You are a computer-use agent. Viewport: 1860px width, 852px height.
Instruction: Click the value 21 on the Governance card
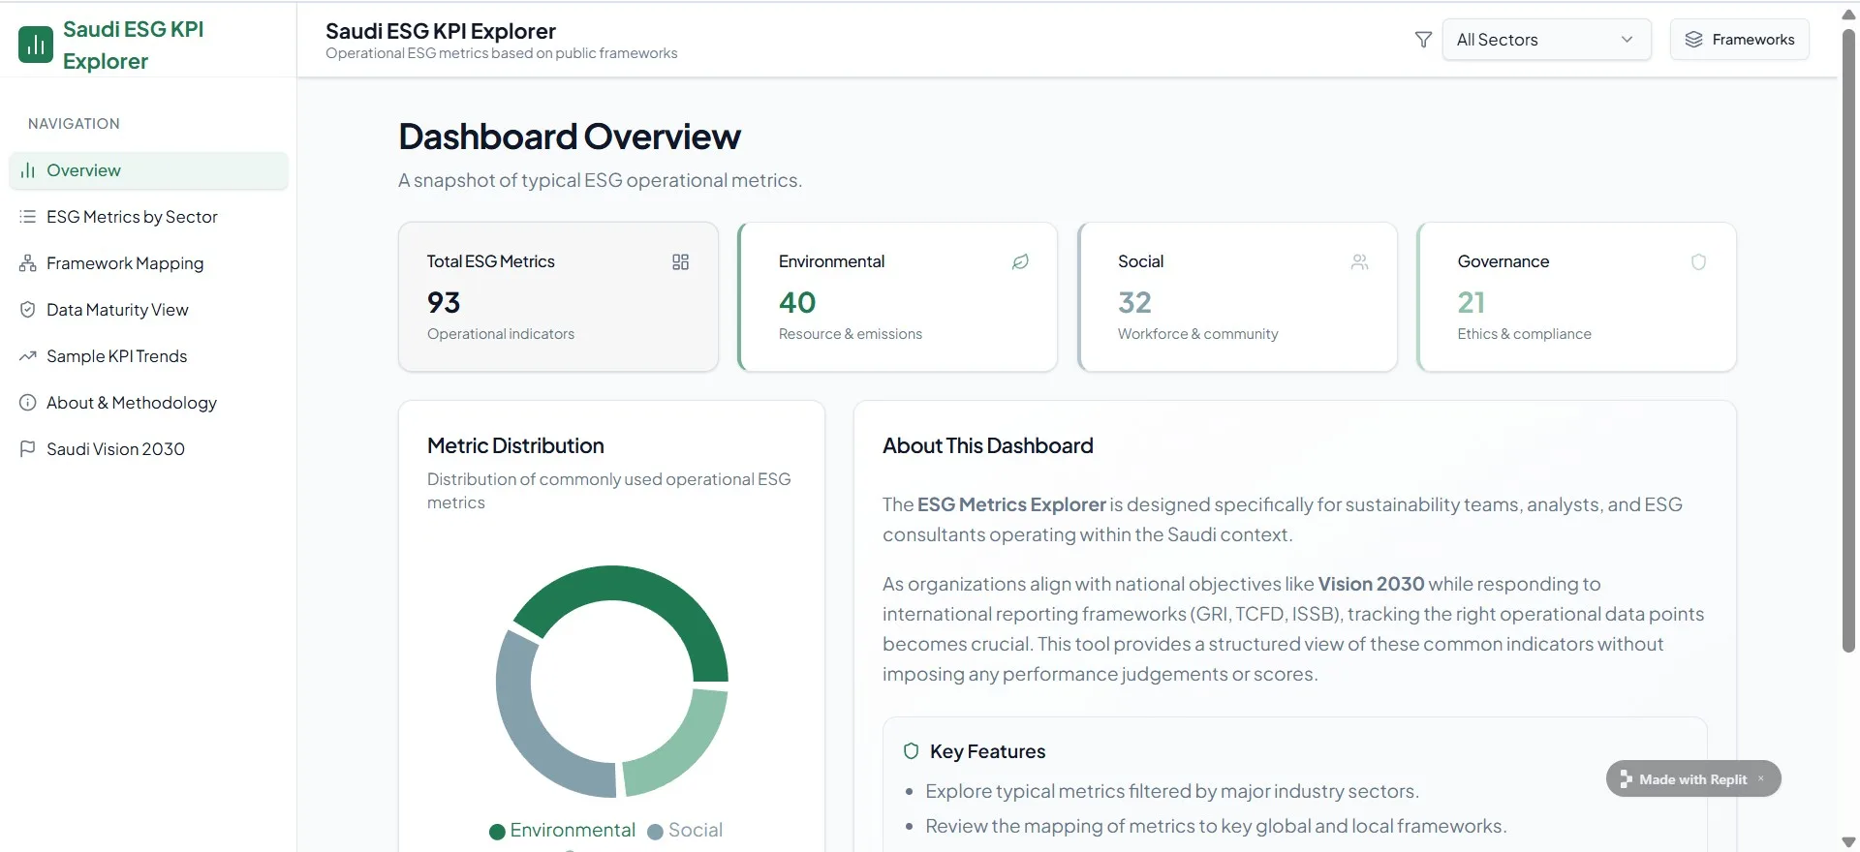[1472, 303]
